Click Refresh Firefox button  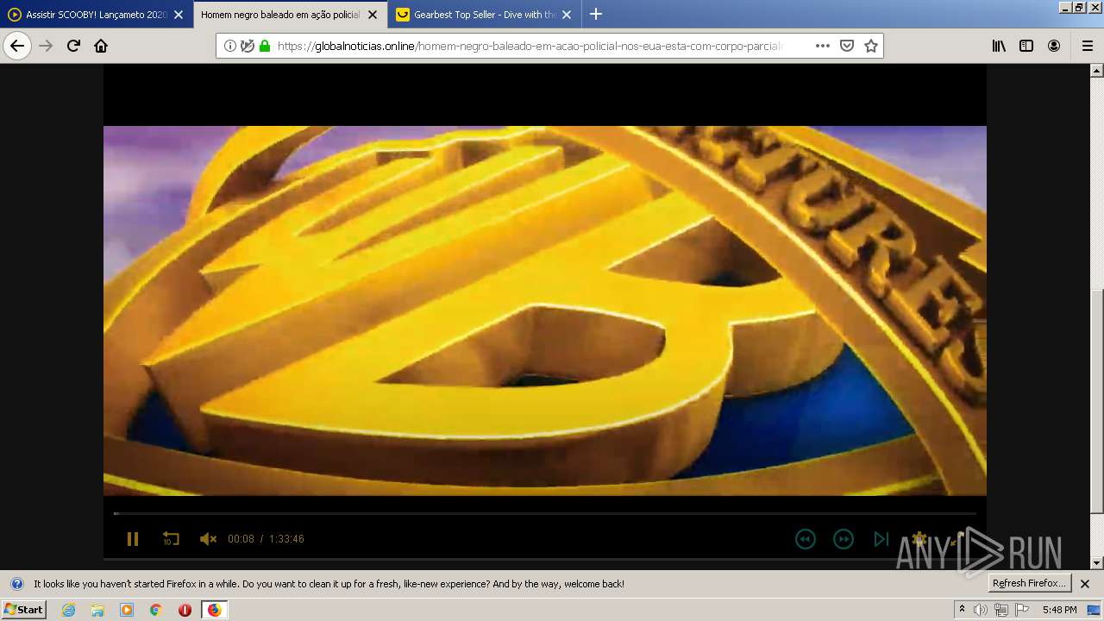pyautogui.click(x=1029, y=583)
